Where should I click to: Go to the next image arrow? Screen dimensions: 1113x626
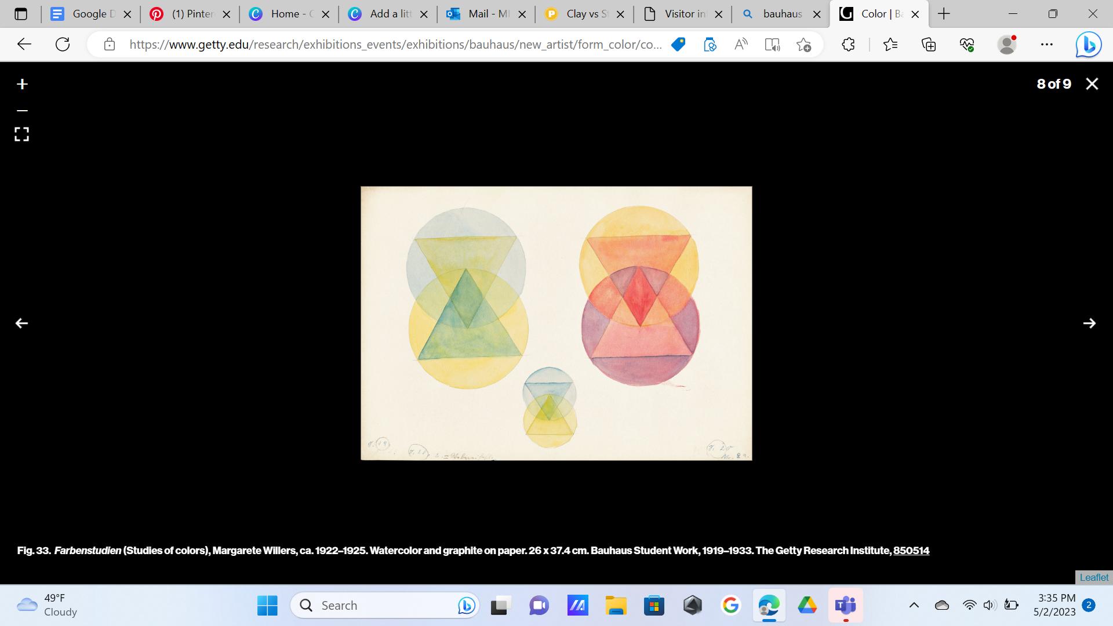[1089, 323]
